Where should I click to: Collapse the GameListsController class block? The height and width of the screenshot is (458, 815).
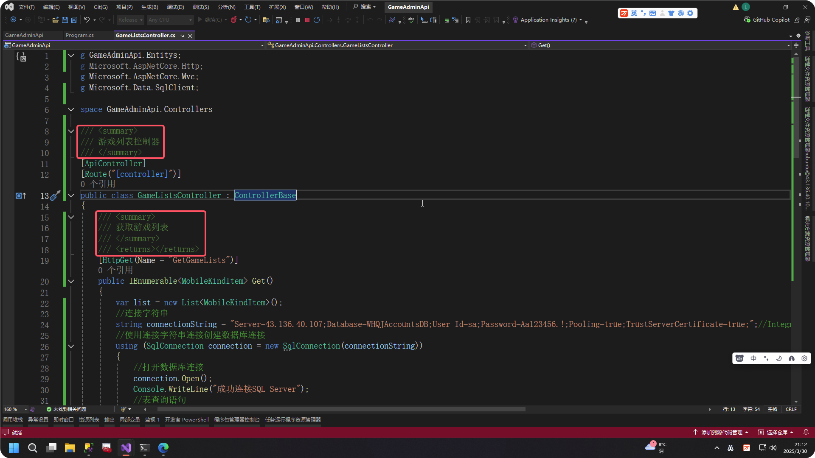click(x=71, y=195)
